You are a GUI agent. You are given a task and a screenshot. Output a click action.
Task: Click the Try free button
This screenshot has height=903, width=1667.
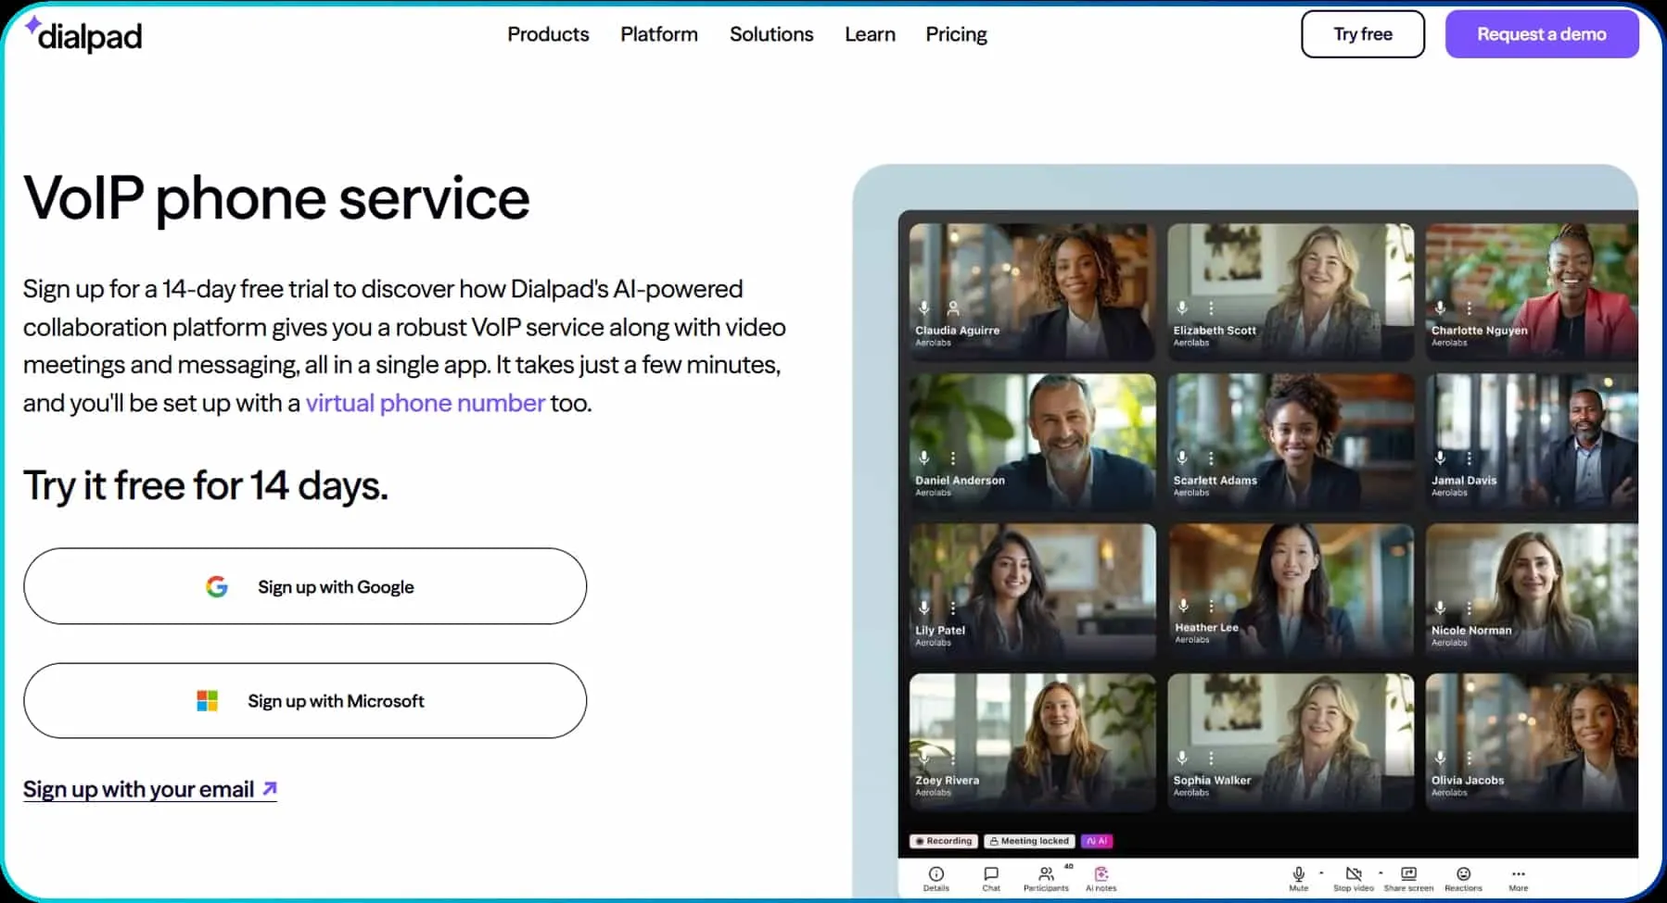click(1363, 34)
